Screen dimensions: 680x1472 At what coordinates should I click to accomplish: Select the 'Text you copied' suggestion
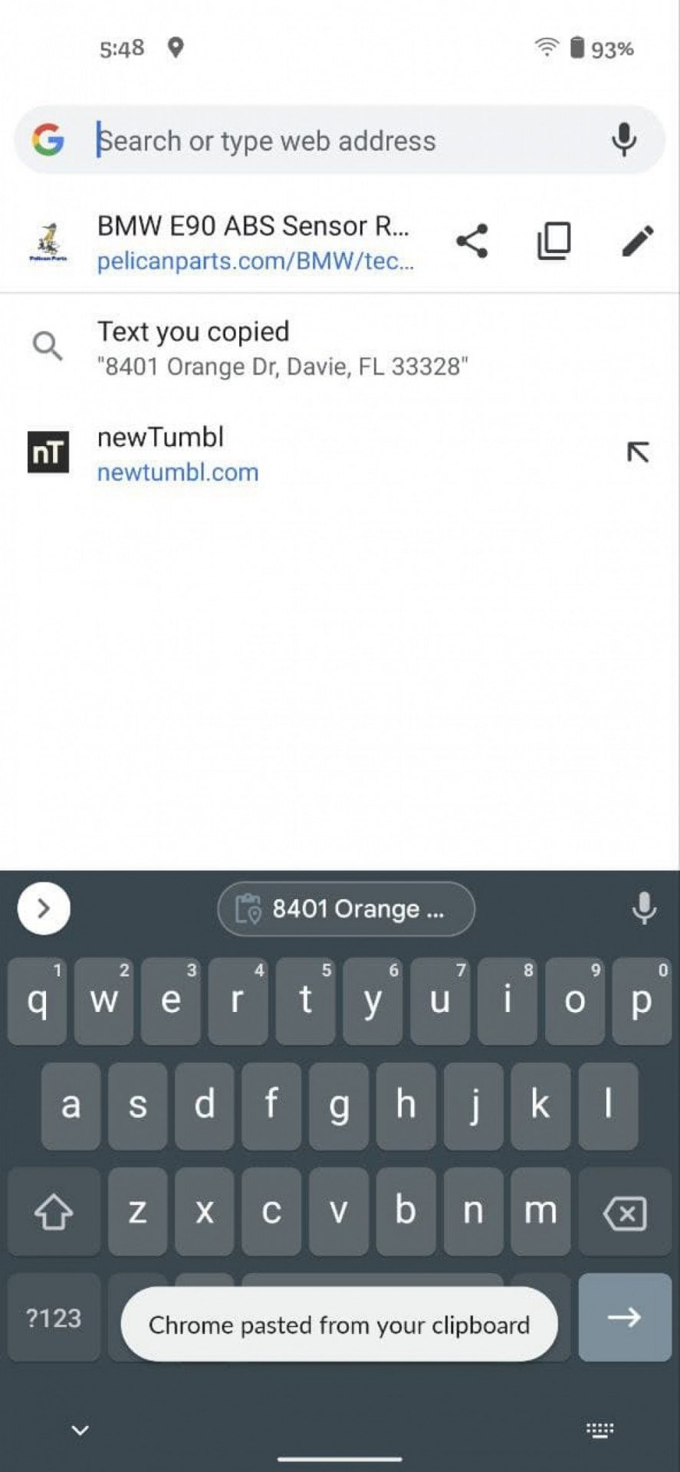[x=340, y=347]
